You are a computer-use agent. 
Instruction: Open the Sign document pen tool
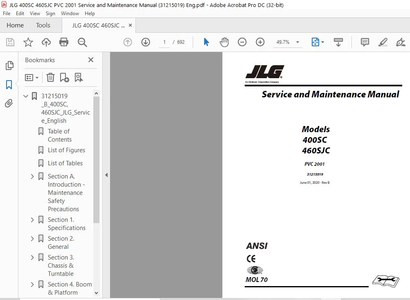(x=401, y=42)
